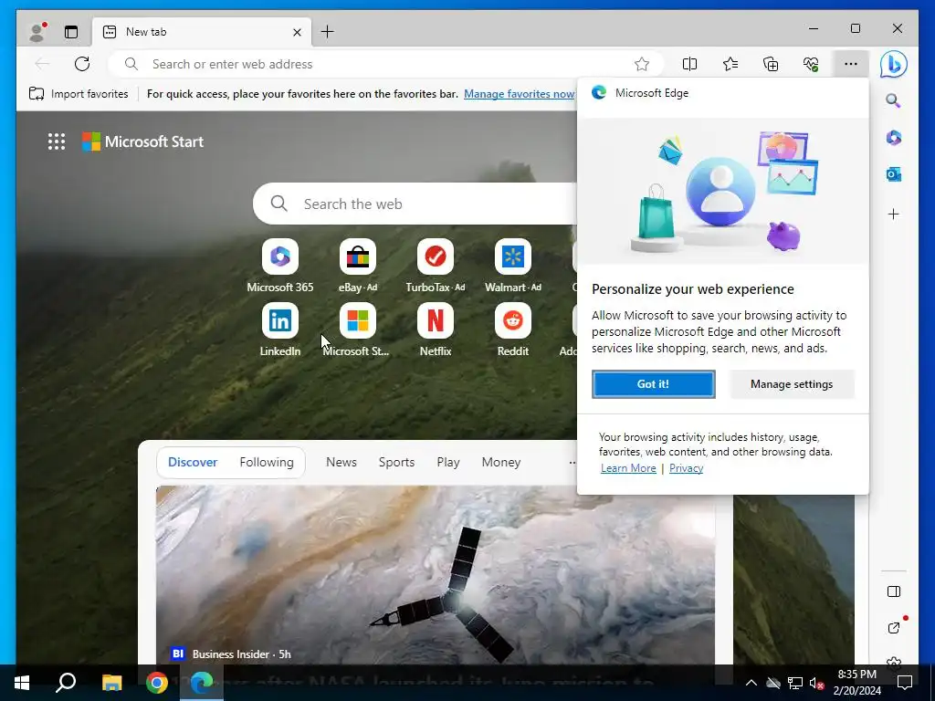The height and width of the screenshot is (701, 935).
Task: Launch Google Chrome from taskbar
Action: click(157, 683)
